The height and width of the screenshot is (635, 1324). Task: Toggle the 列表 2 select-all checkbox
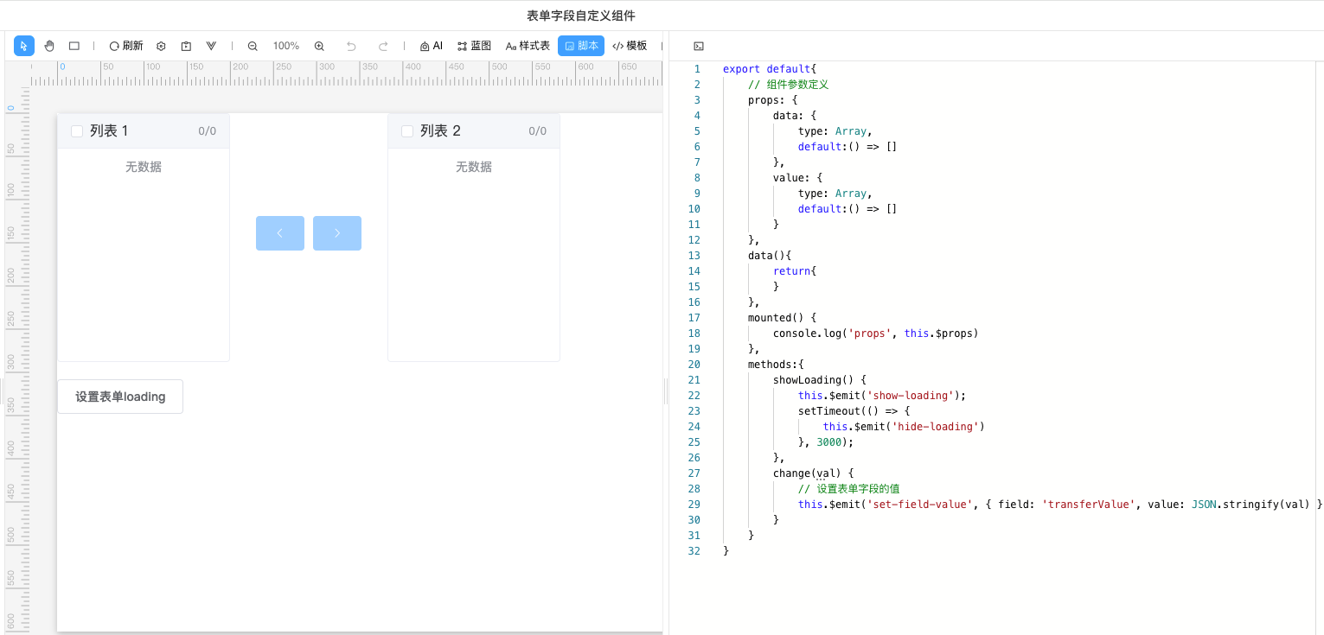(x=407, y=131)
